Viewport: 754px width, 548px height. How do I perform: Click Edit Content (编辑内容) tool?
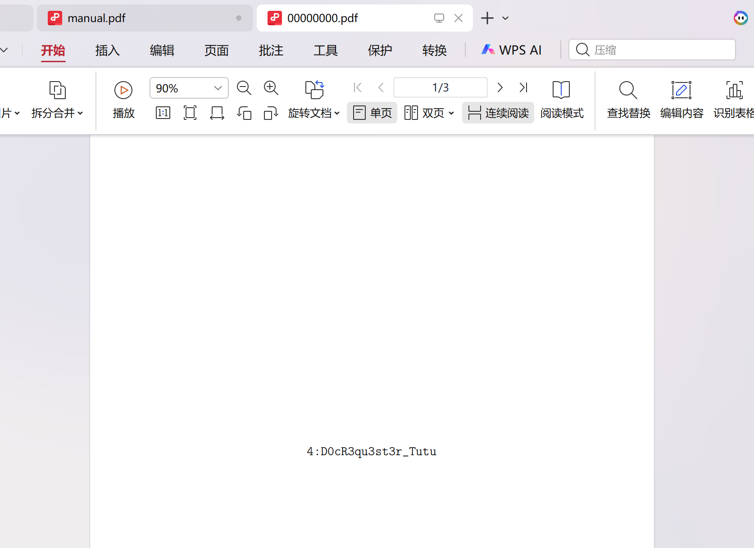[681, 100]
